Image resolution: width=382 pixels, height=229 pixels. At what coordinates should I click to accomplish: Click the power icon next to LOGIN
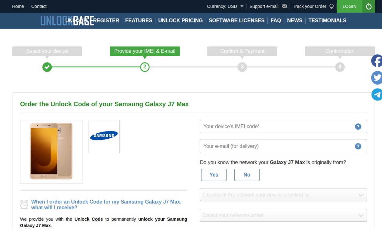click(x=369, y=6)
